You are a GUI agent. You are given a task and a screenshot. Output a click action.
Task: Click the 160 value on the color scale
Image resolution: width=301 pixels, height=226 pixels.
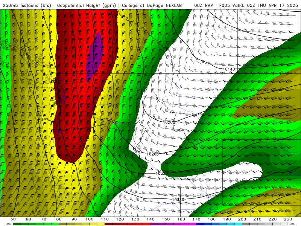point(181,219)
